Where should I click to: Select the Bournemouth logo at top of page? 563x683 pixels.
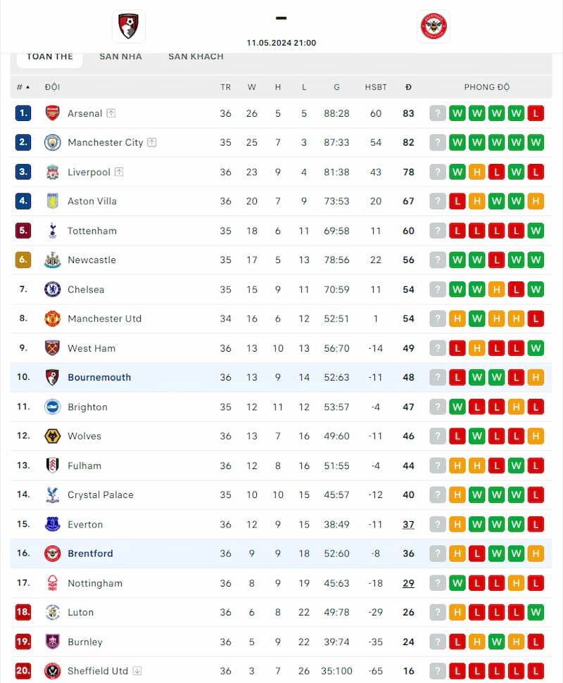point(129,26)
